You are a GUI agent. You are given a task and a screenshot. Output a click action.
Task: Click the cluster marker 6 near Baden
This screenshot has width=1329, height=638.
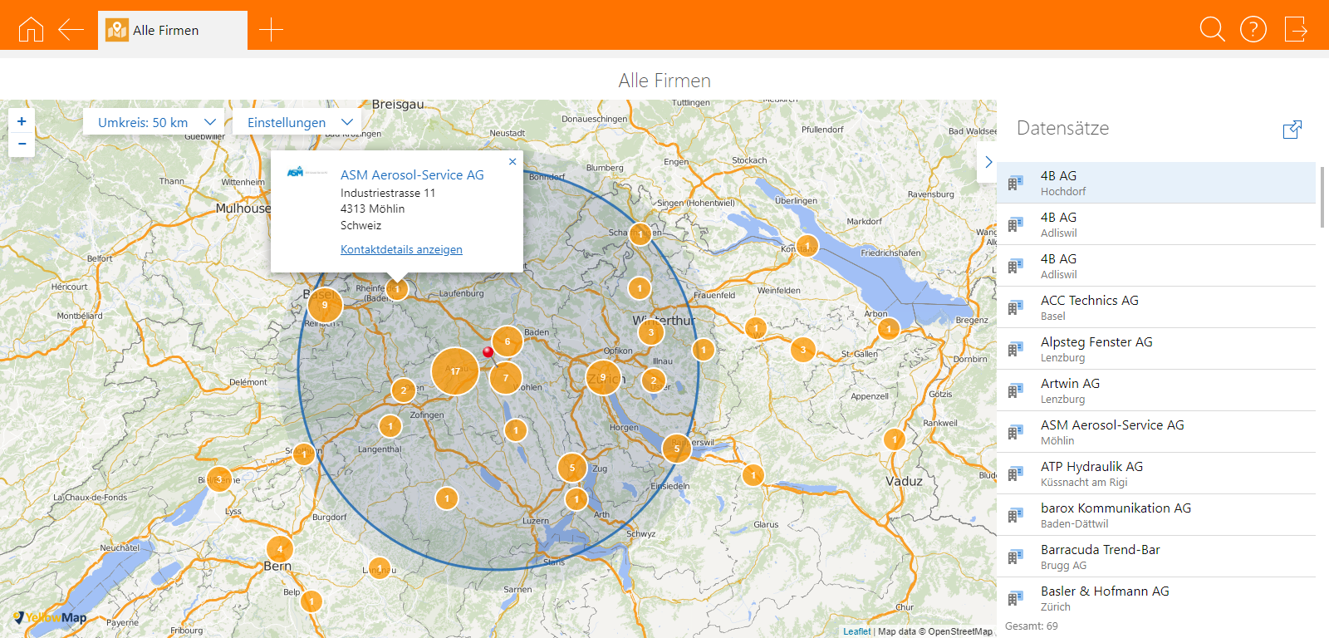[x=508, y=341]
